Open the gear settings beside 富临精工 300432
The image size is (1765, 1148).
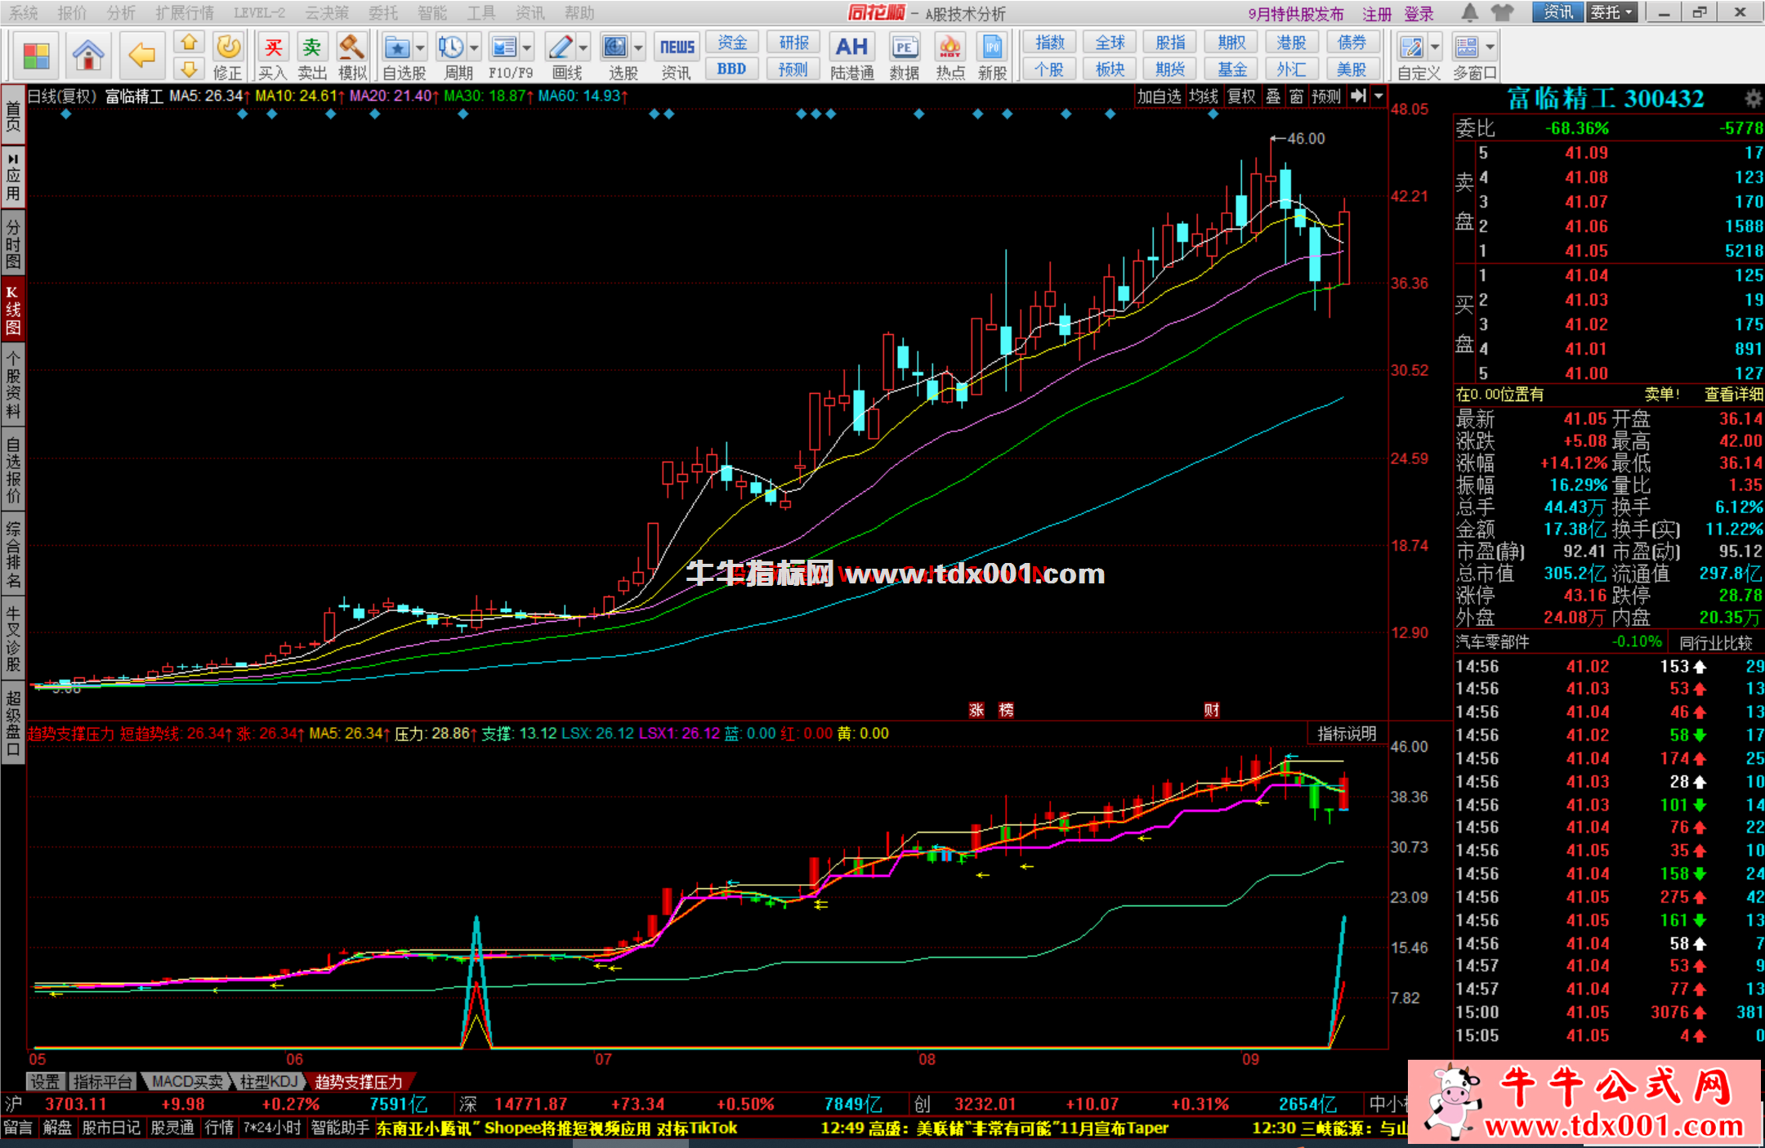1753,99
